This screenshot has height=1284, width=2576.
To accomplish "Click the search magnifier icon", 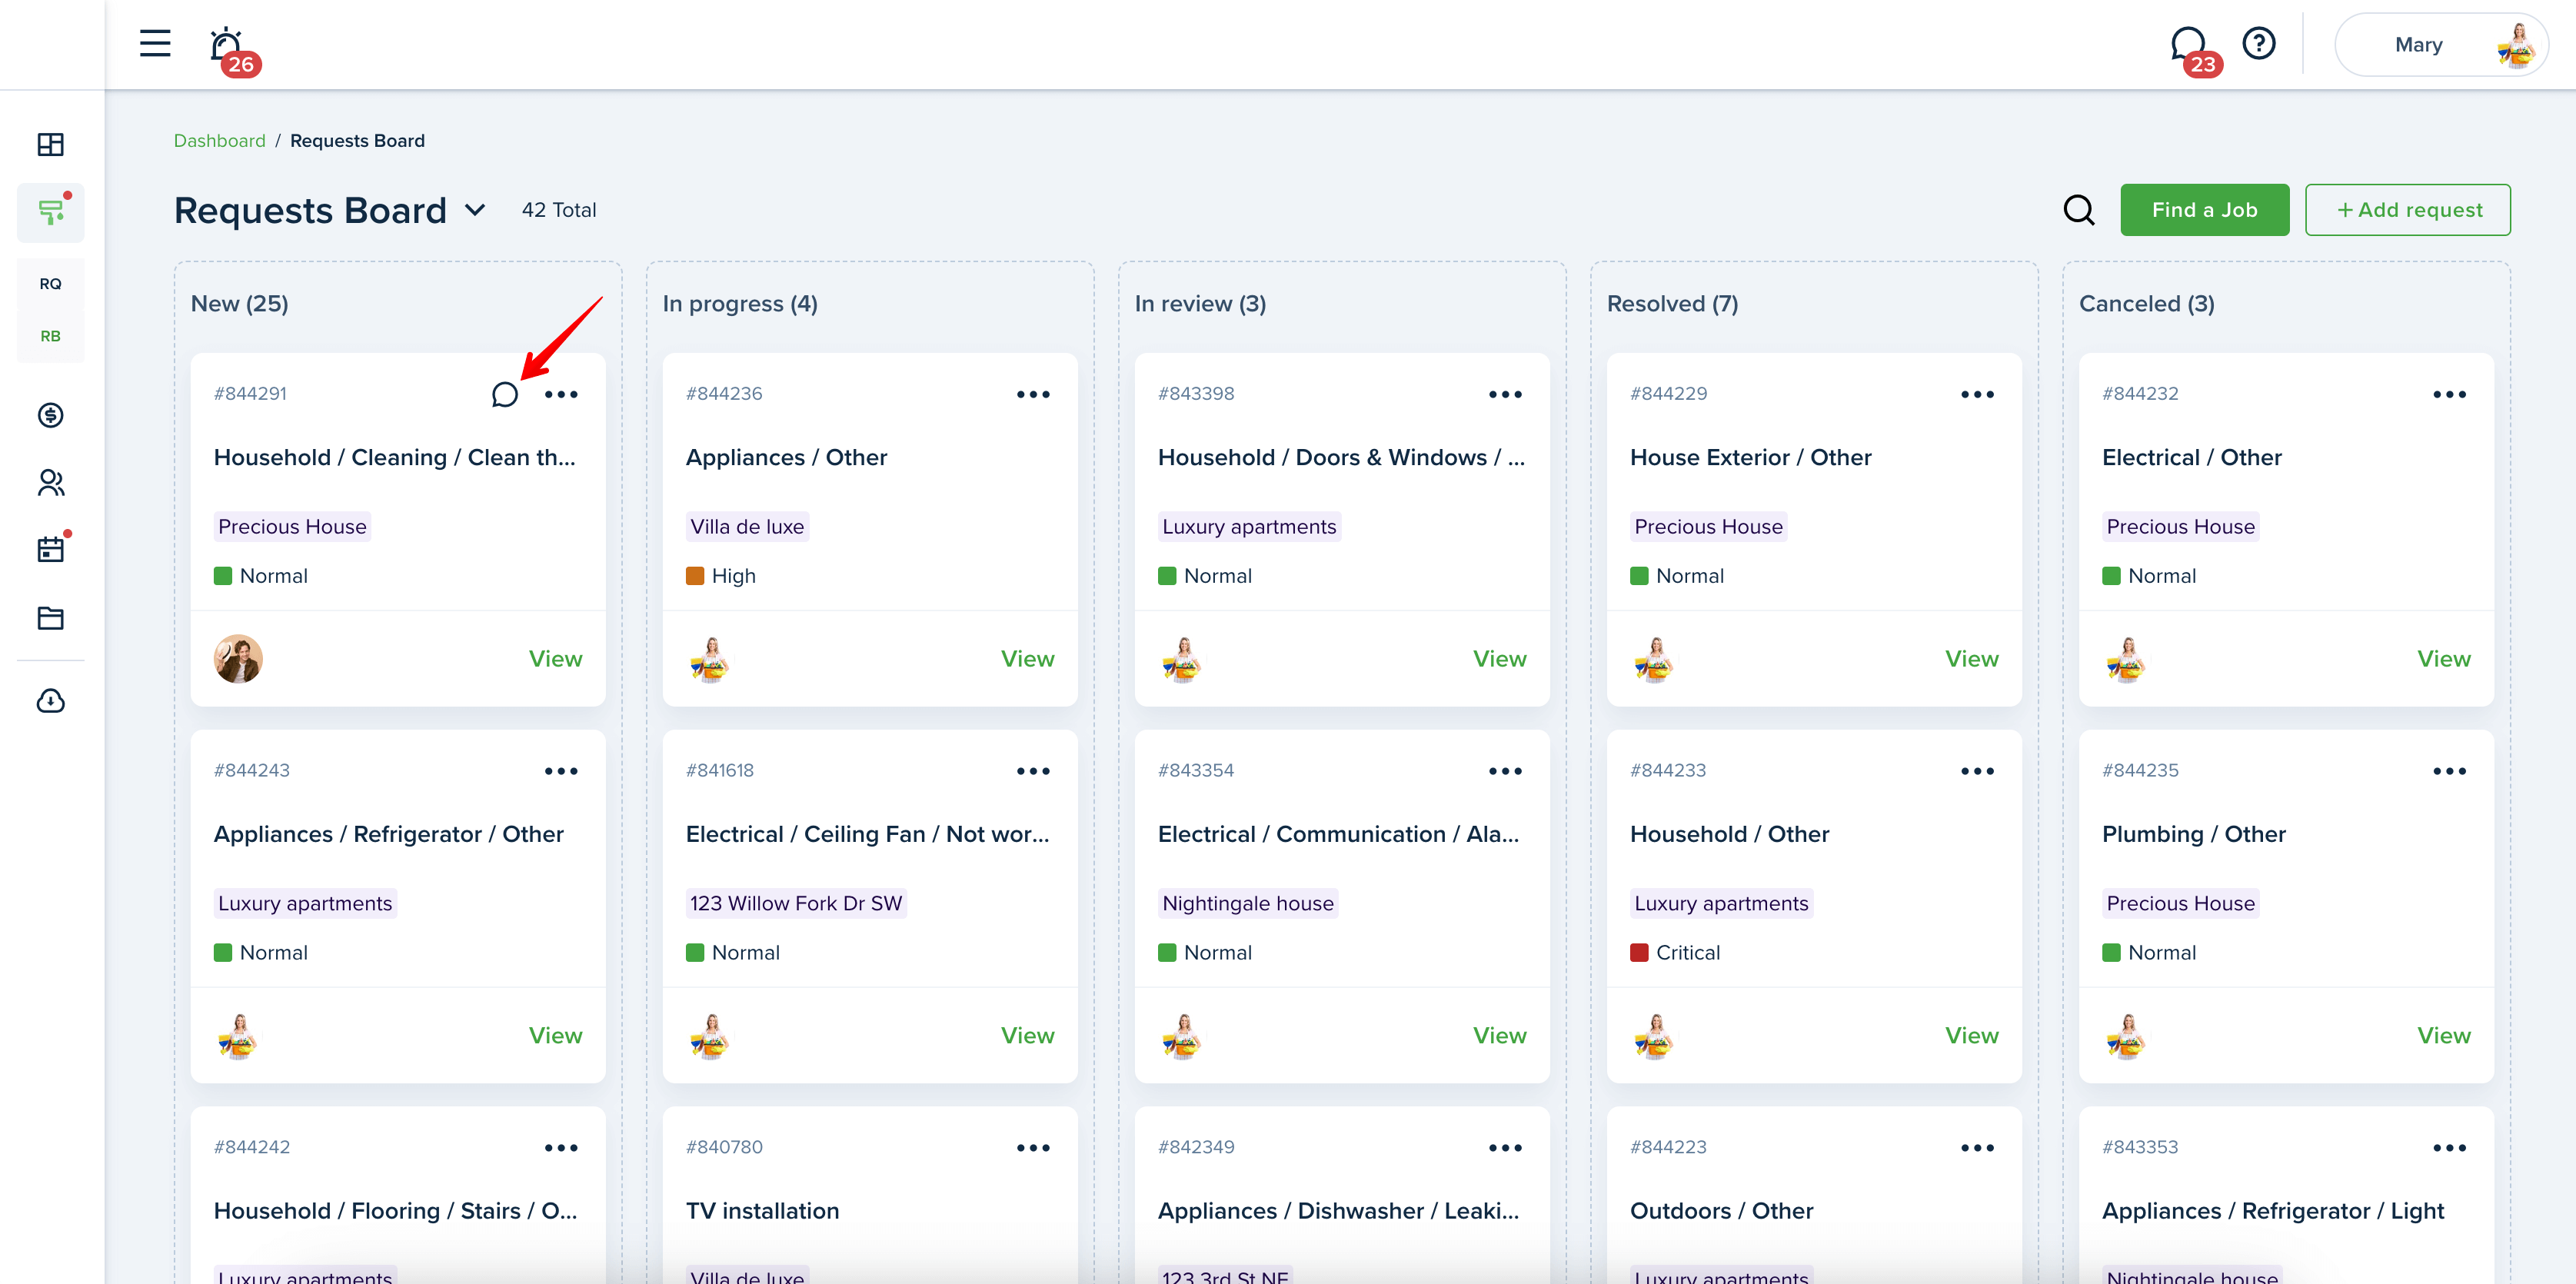I will [x=2079, y=210].
